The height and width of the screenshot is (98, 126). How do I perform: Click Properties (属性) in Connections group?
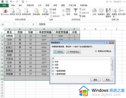[53, 13]
